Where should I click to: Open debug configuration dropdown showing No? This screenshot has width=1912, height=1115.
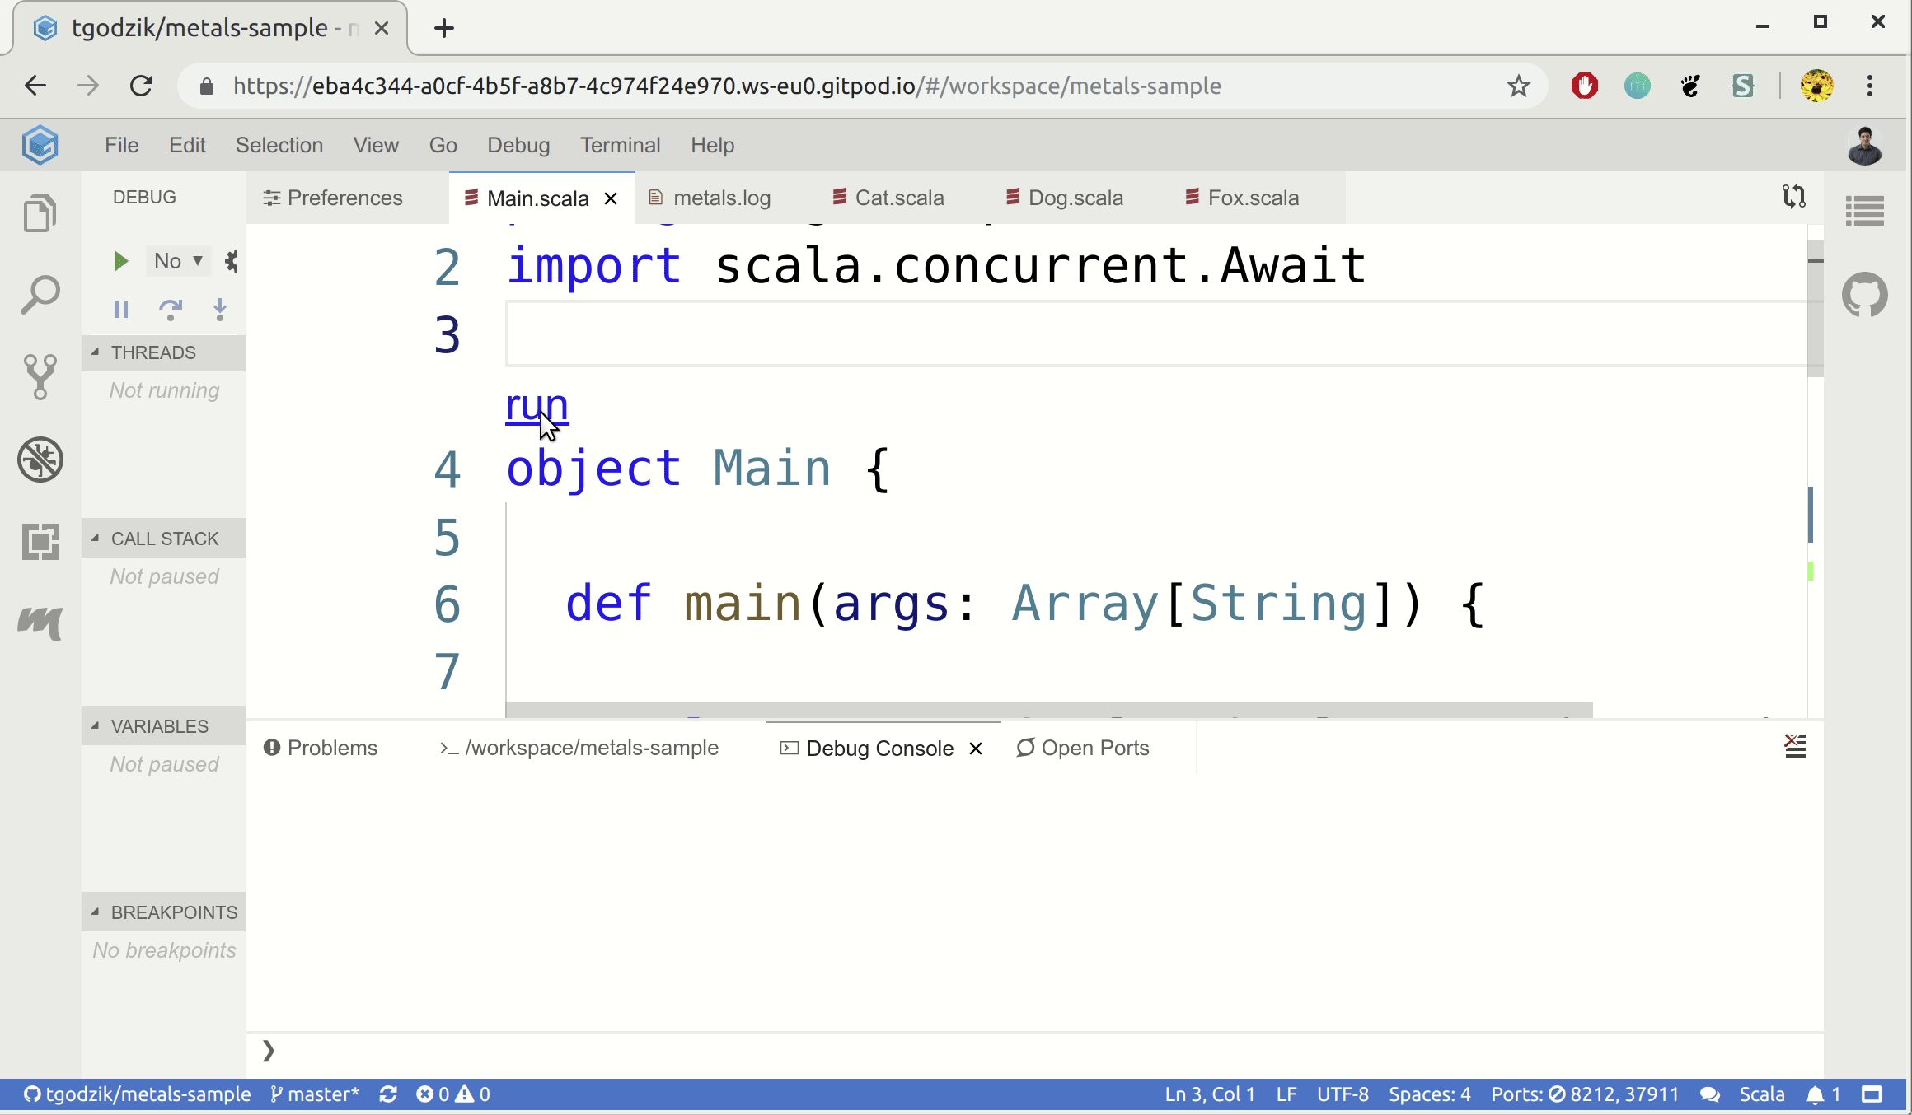pyautogui.click(x=178, y=261)
